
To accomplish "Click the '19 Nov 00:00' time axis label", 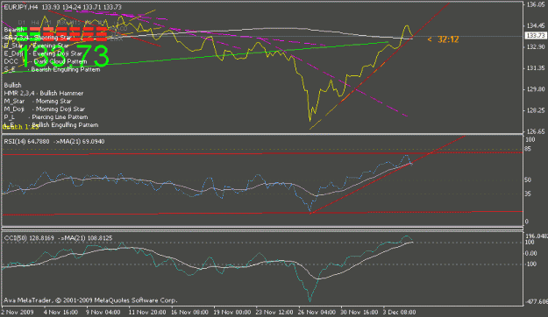I will pyautogui.click(x=232, y=312).
